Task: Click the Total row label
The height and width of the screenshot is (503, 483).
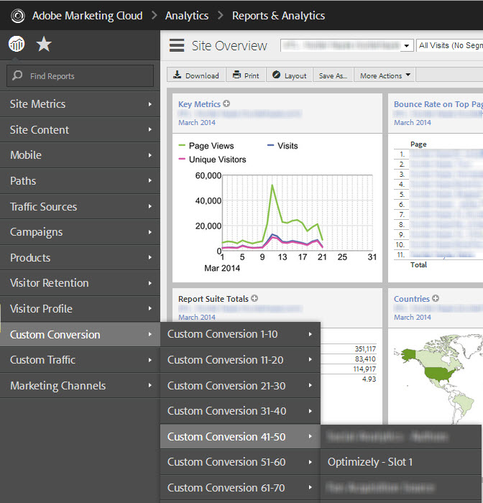Action: (418, 264)
